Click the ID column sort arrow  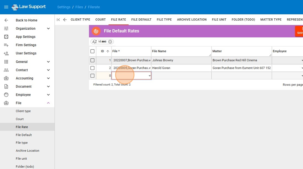[108, 51]
